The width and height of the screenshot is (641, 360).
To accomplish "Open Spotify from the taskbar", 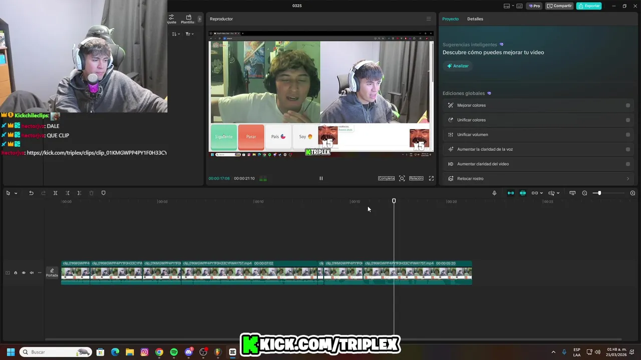I will click(x=174, y=352).
